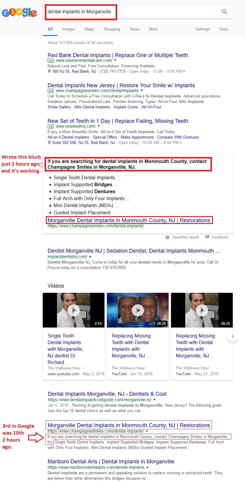
Task: Switch to the Images tab
Action: tap(68, 29)
